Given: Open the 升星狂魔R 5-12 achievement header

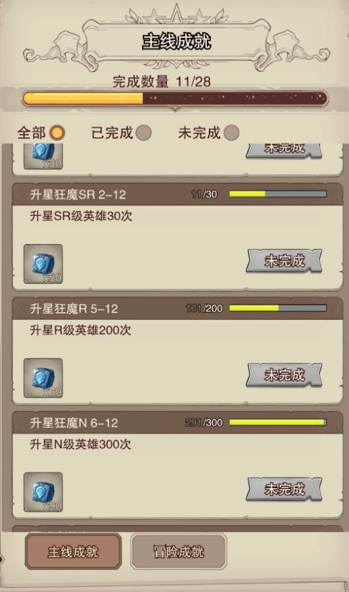Looking at the screenshot, I should (x=178, y=309).
